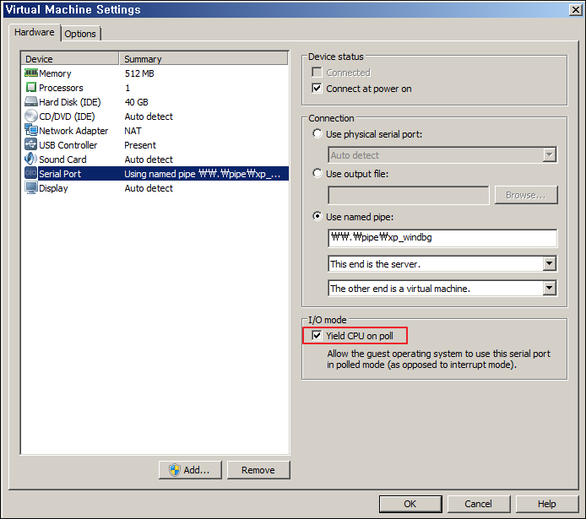
Task: Click the Browse... button
Action: pos(526,195)
